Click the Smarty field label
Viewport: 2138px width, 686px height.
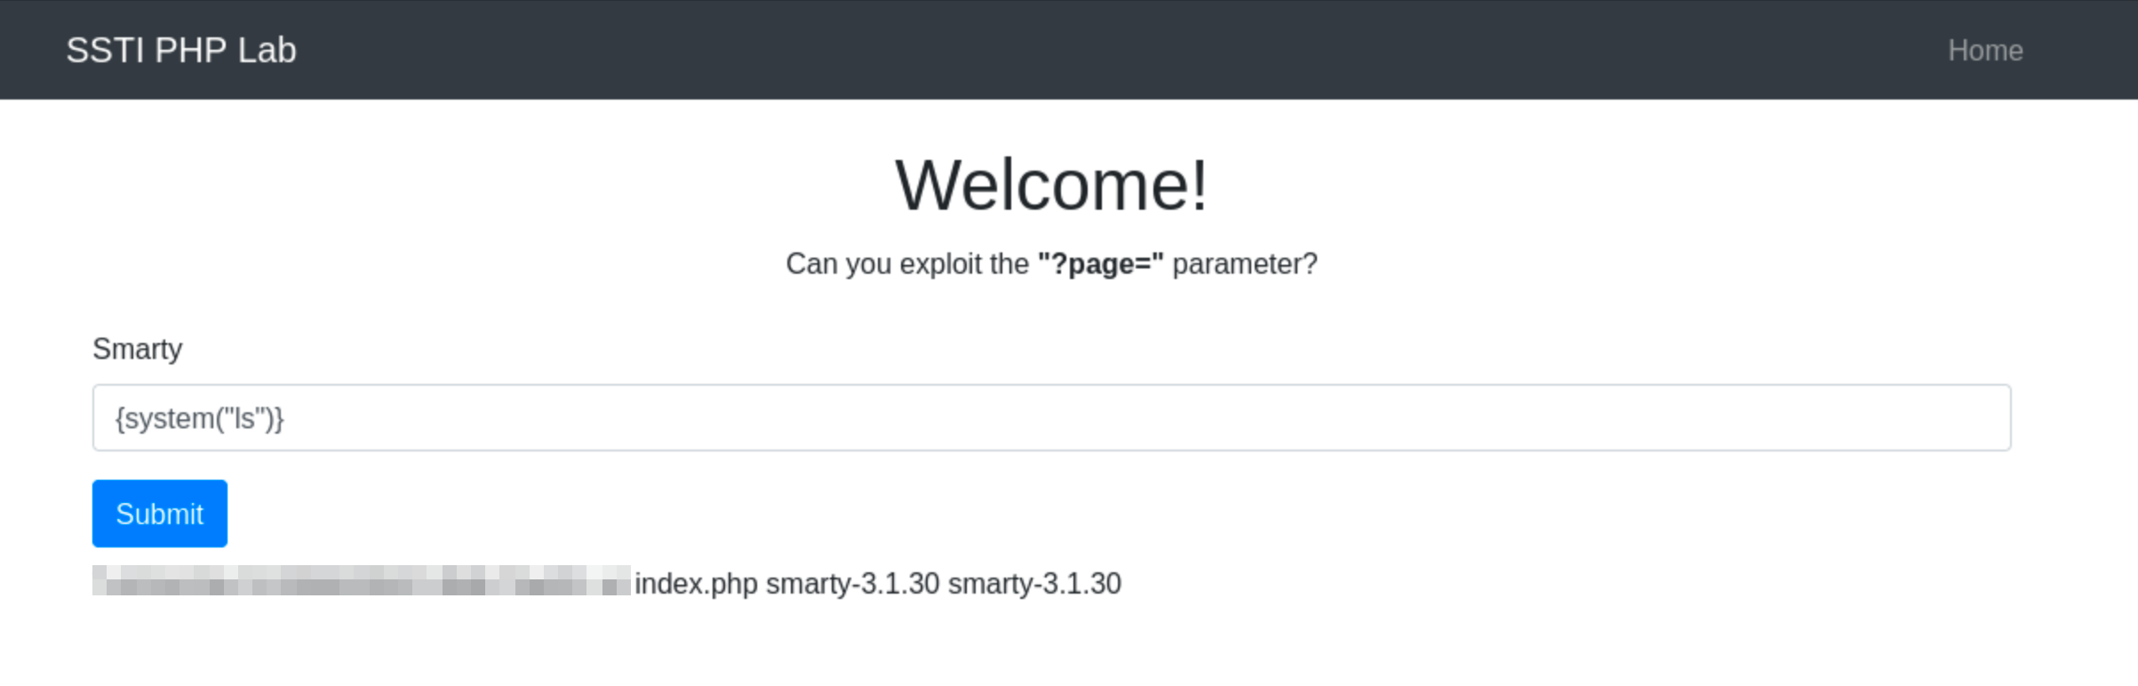click(137, 349)
